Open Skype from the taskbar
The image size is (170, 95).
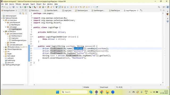point(91,92)
